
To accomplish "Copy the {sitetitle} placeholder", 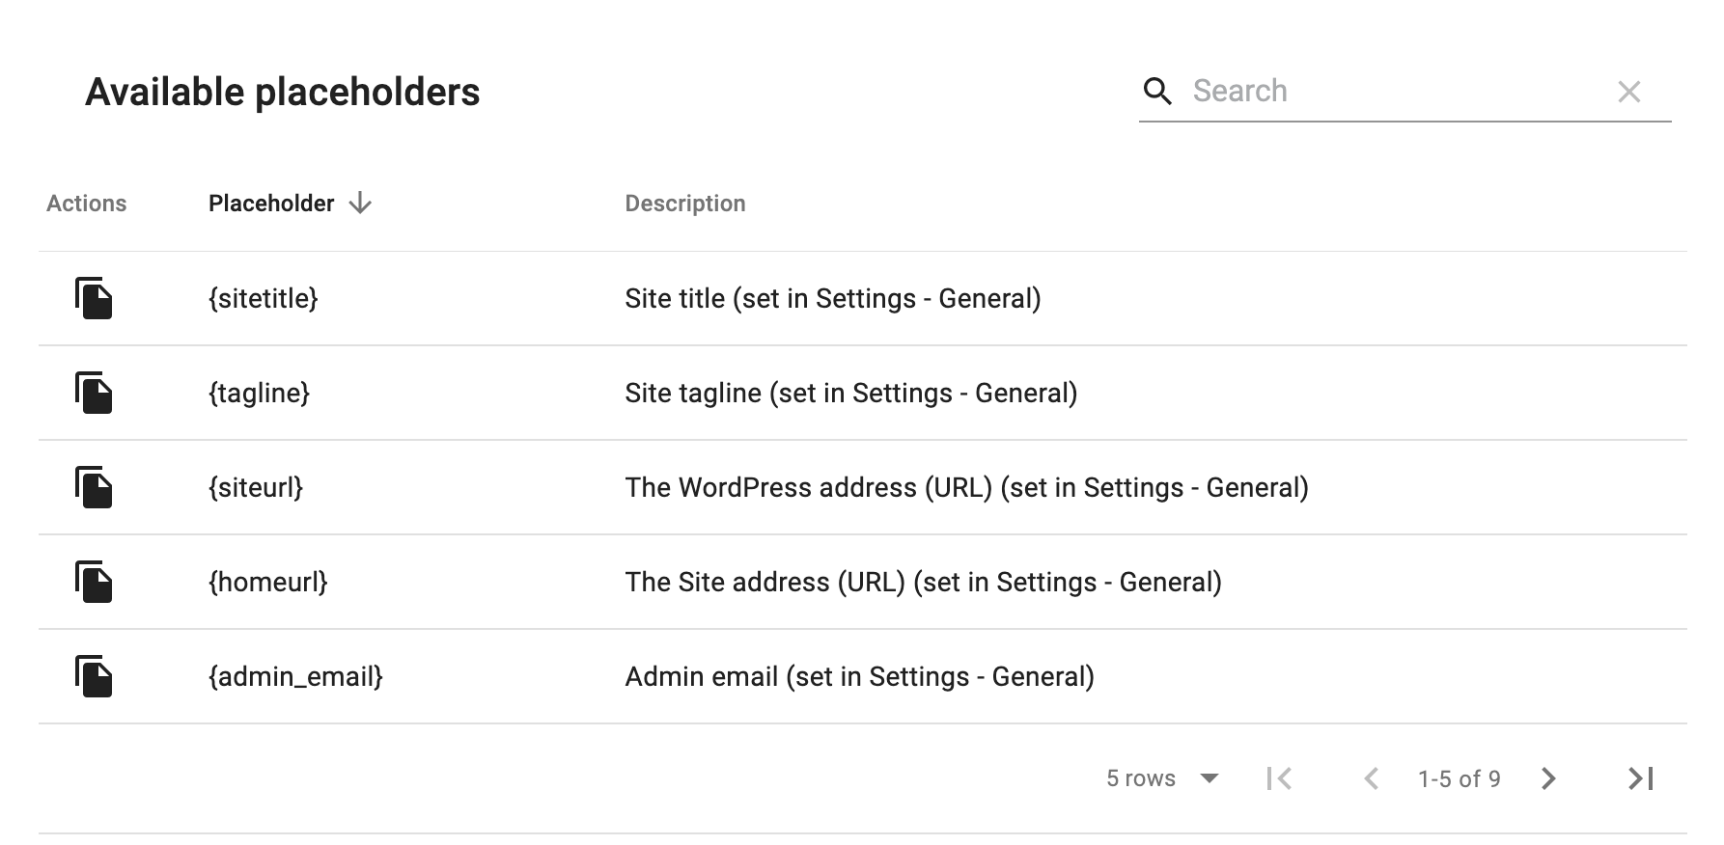I will click(x=94, y=298).
